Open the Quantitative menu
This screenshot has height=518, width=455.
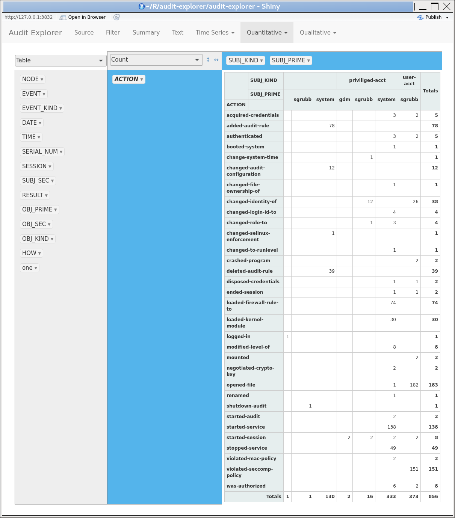[x=267, y=33]
